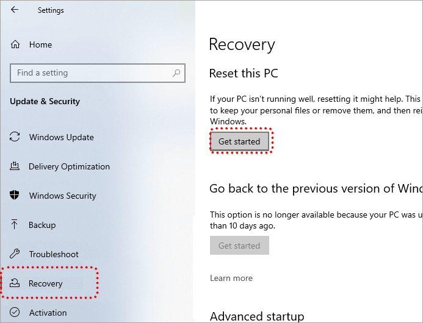Click the Delivery Optimization icon

(15, 166)
